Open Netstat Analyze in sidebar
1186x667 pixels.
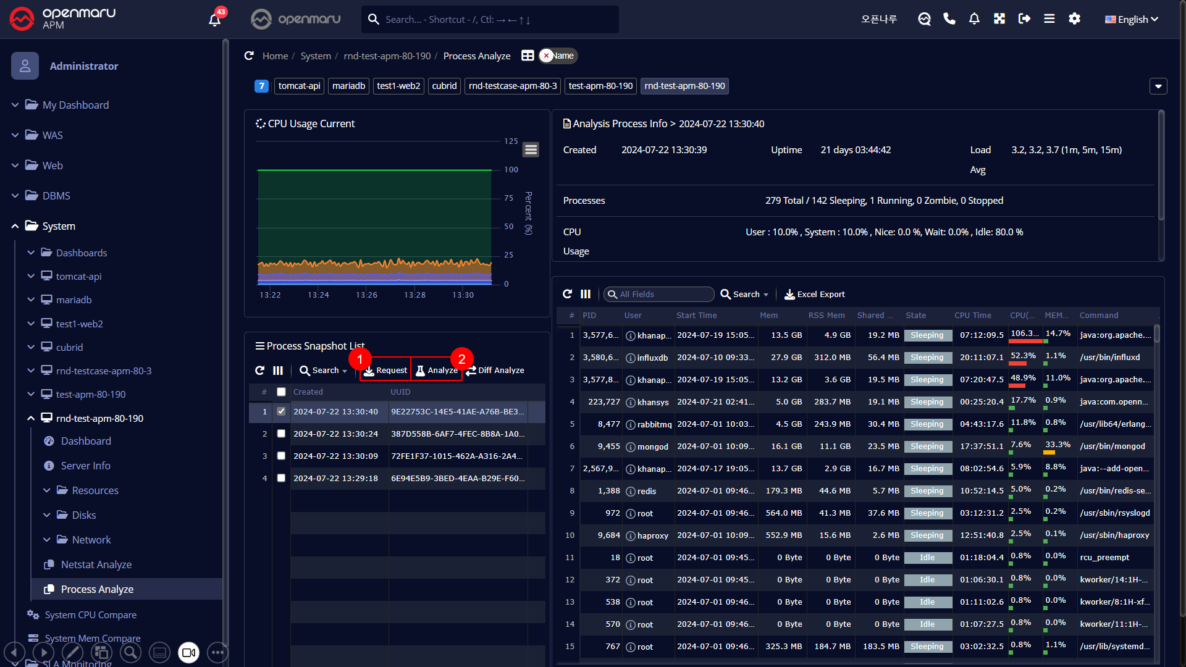pyautogui.click(x=96, y=564)
